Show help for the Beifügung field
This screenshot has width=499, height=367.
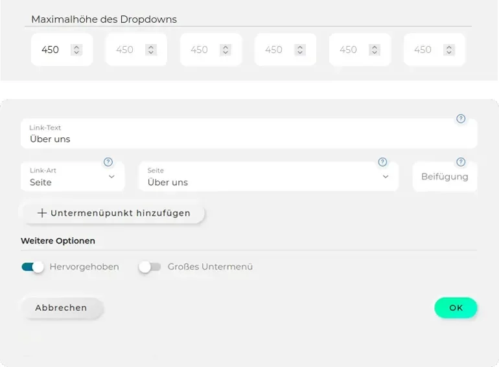tap(461, 162)
